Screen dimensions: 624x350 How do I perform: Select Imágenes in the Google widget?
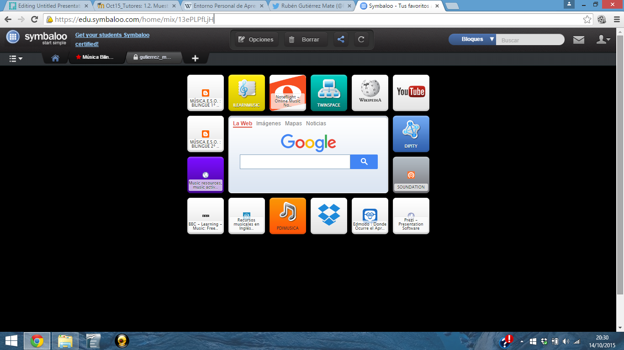[x=268, y=124]
